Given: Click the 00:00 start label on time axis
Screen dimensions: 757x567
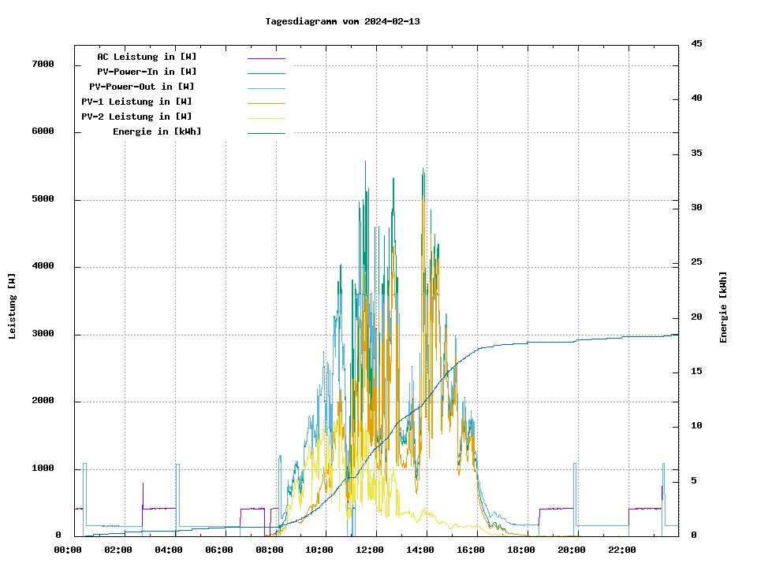Looking at the screenshot, I should click(x=69, y=550).
